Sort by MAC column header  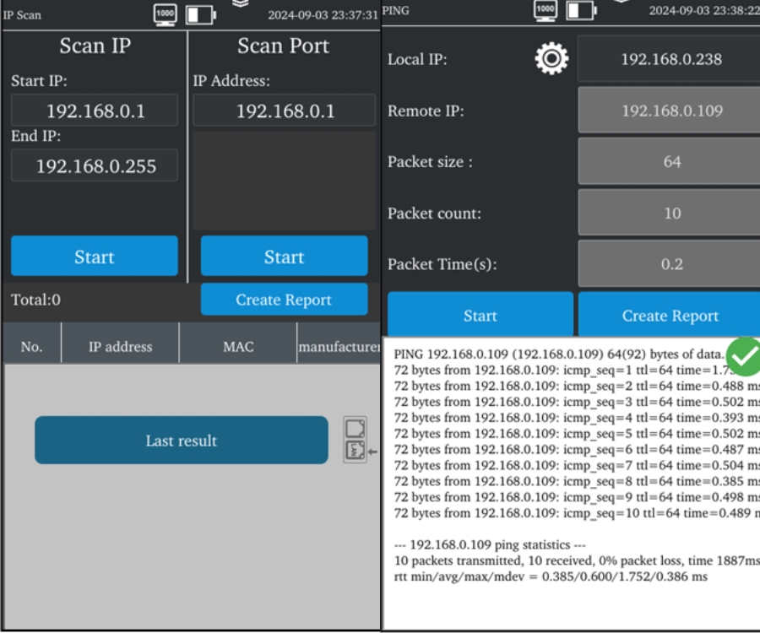click(x=238, y=347)
